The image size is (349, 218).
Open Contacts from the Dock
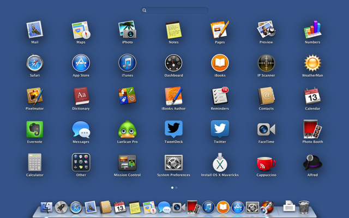[x=105, y=207]
